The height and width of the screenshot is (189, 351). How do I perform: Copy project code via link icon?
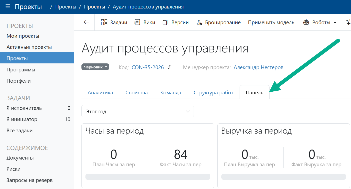tap(169, 67)
